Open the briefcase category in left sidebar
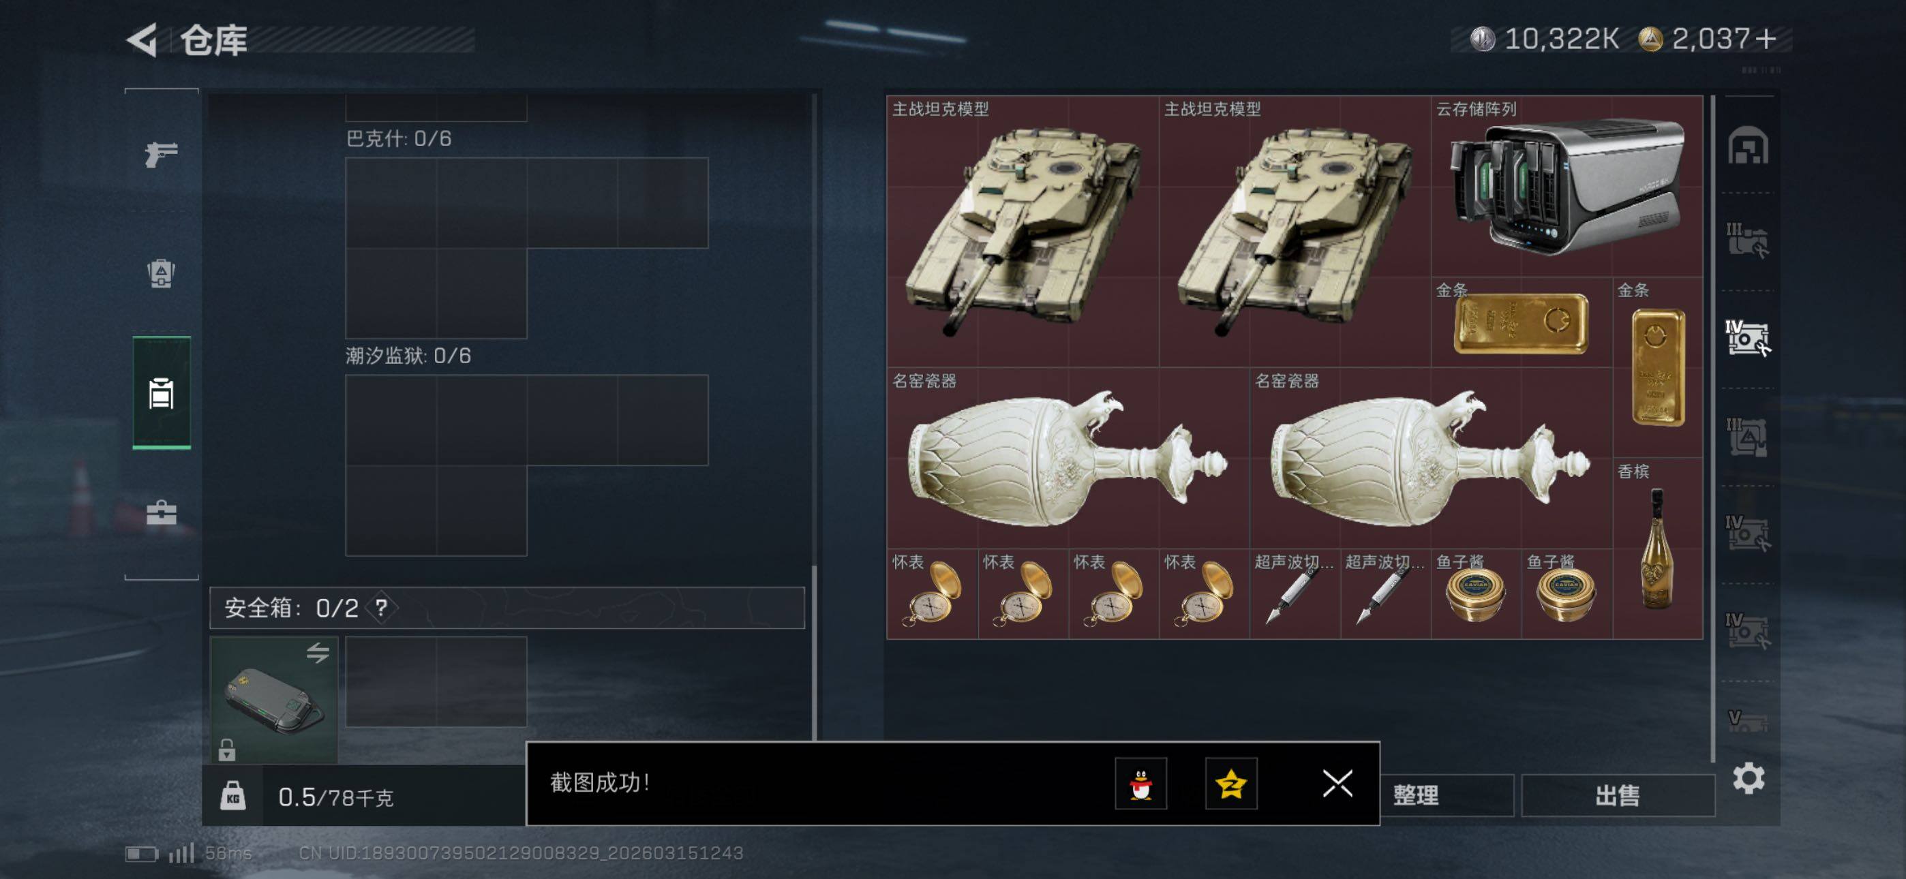The image size is (1906, 879). (162, 512)
